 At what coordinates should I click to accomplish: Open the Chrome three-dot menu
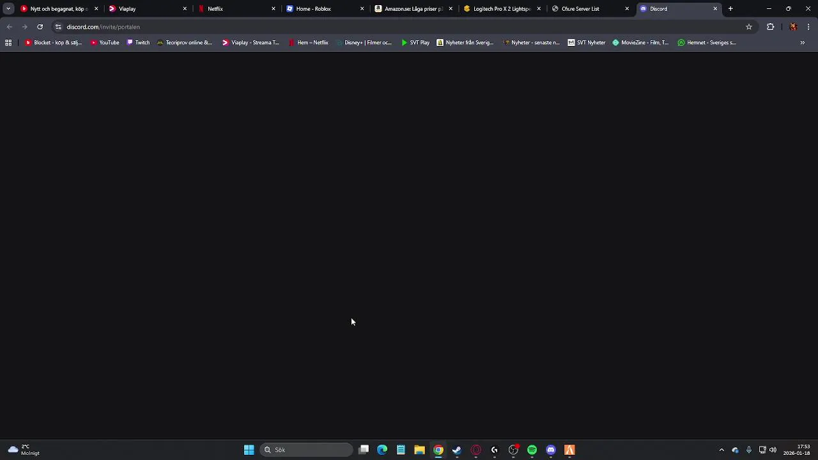point(808,27)
